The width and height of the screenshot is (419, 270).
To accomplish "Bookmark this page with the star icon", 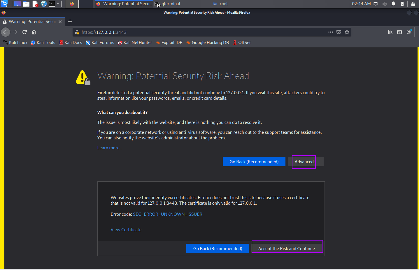I will click(347, 32).
